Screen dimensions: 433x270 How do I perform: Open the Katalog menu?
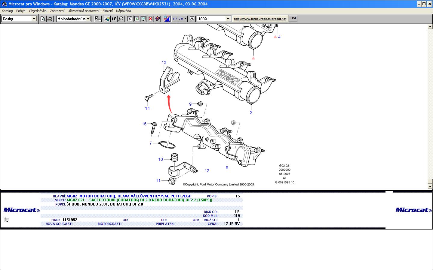coord(7,11)
